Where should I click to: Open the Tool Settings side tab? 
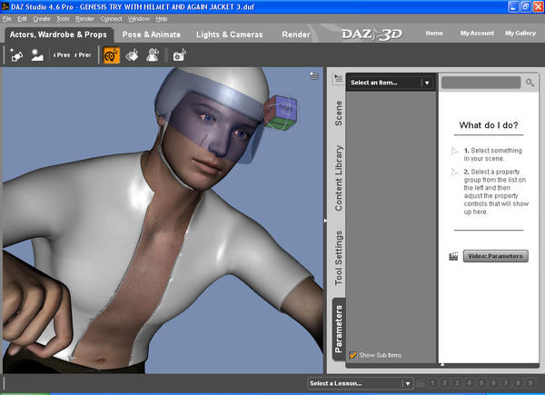point(338,258)
